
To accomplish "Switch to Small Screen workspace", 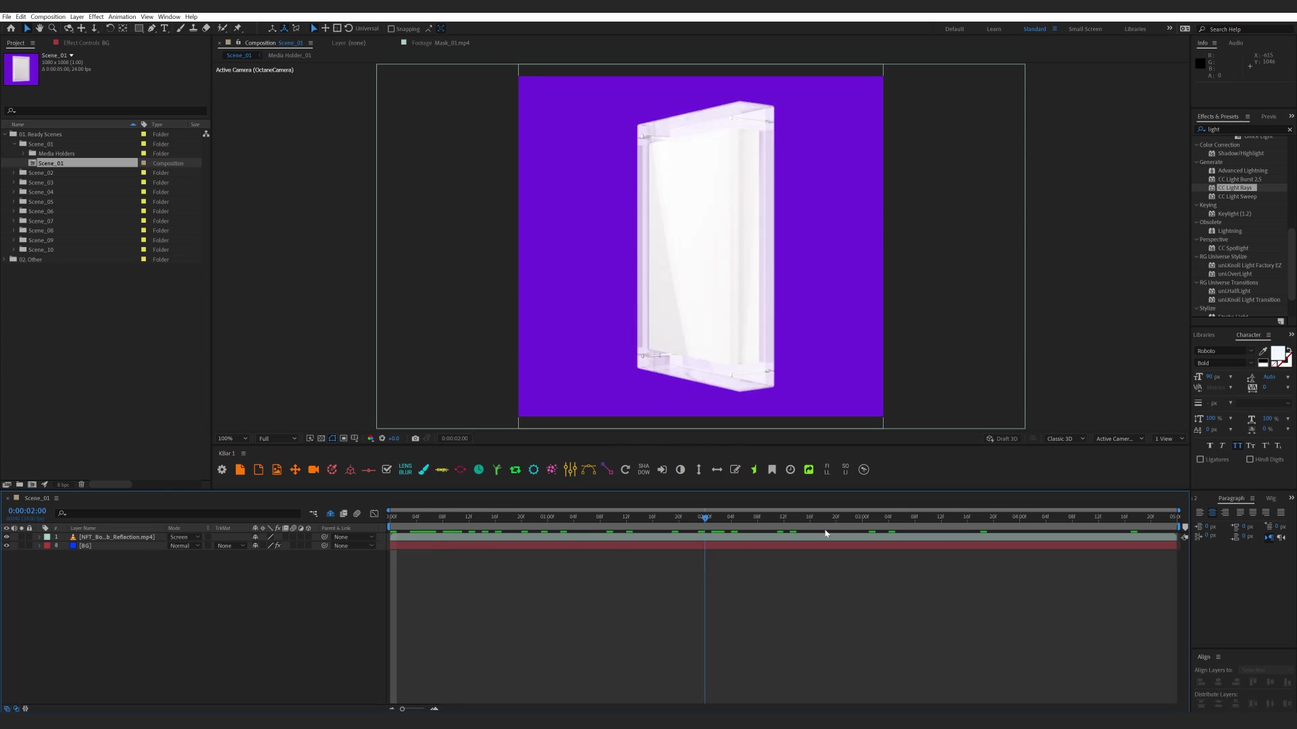I will (x=1085, y=29).
